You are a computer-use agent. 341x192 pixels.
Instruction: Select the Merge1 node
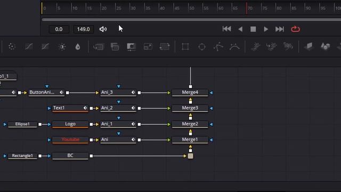pyautogui.click(x=190, y=140)
